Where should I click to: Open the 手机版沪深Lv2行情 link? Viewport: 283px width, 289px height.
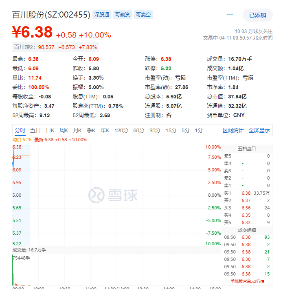[x=247, y=281]
